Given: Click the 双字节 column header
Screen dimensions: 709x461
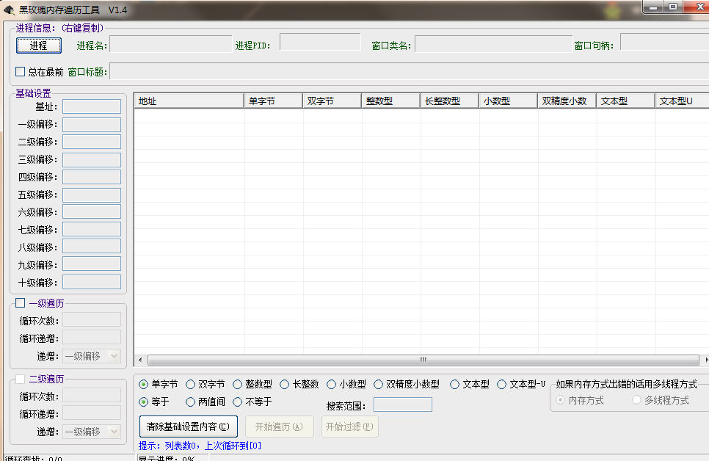Looking at the screenshot, I should 332,101.
